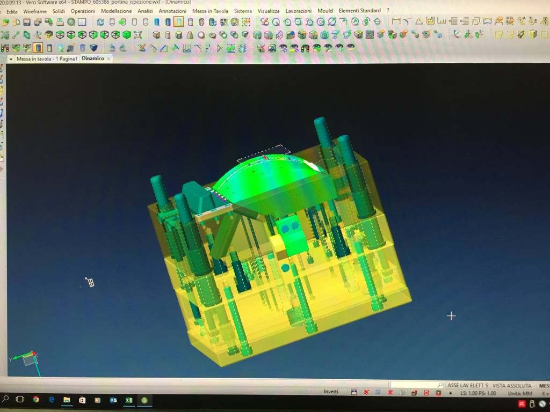The width and height of the screenshot is (550, 412).
Task: Click the Open file folder icon
Action: click(x=5, y=23)
